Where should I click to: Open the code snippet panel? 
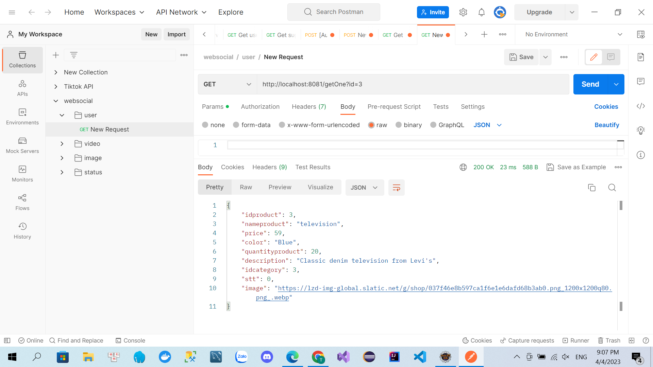[641, 106]
